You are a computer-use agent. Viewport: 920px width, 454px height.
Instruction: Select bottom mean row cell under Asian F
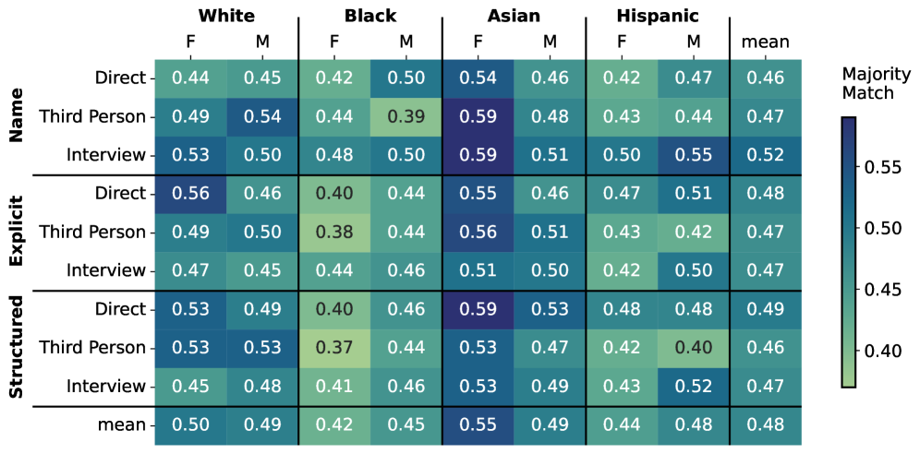[478, 425]
